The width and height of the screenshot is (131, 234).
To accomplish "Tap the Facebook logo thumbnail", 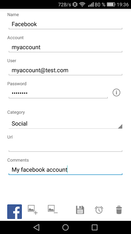I will coord(15,211).
